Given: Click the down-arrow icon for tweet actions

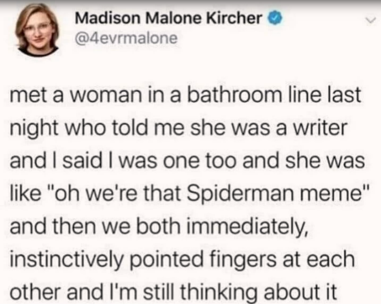Looking at the screenshot, I should [371, 20].
